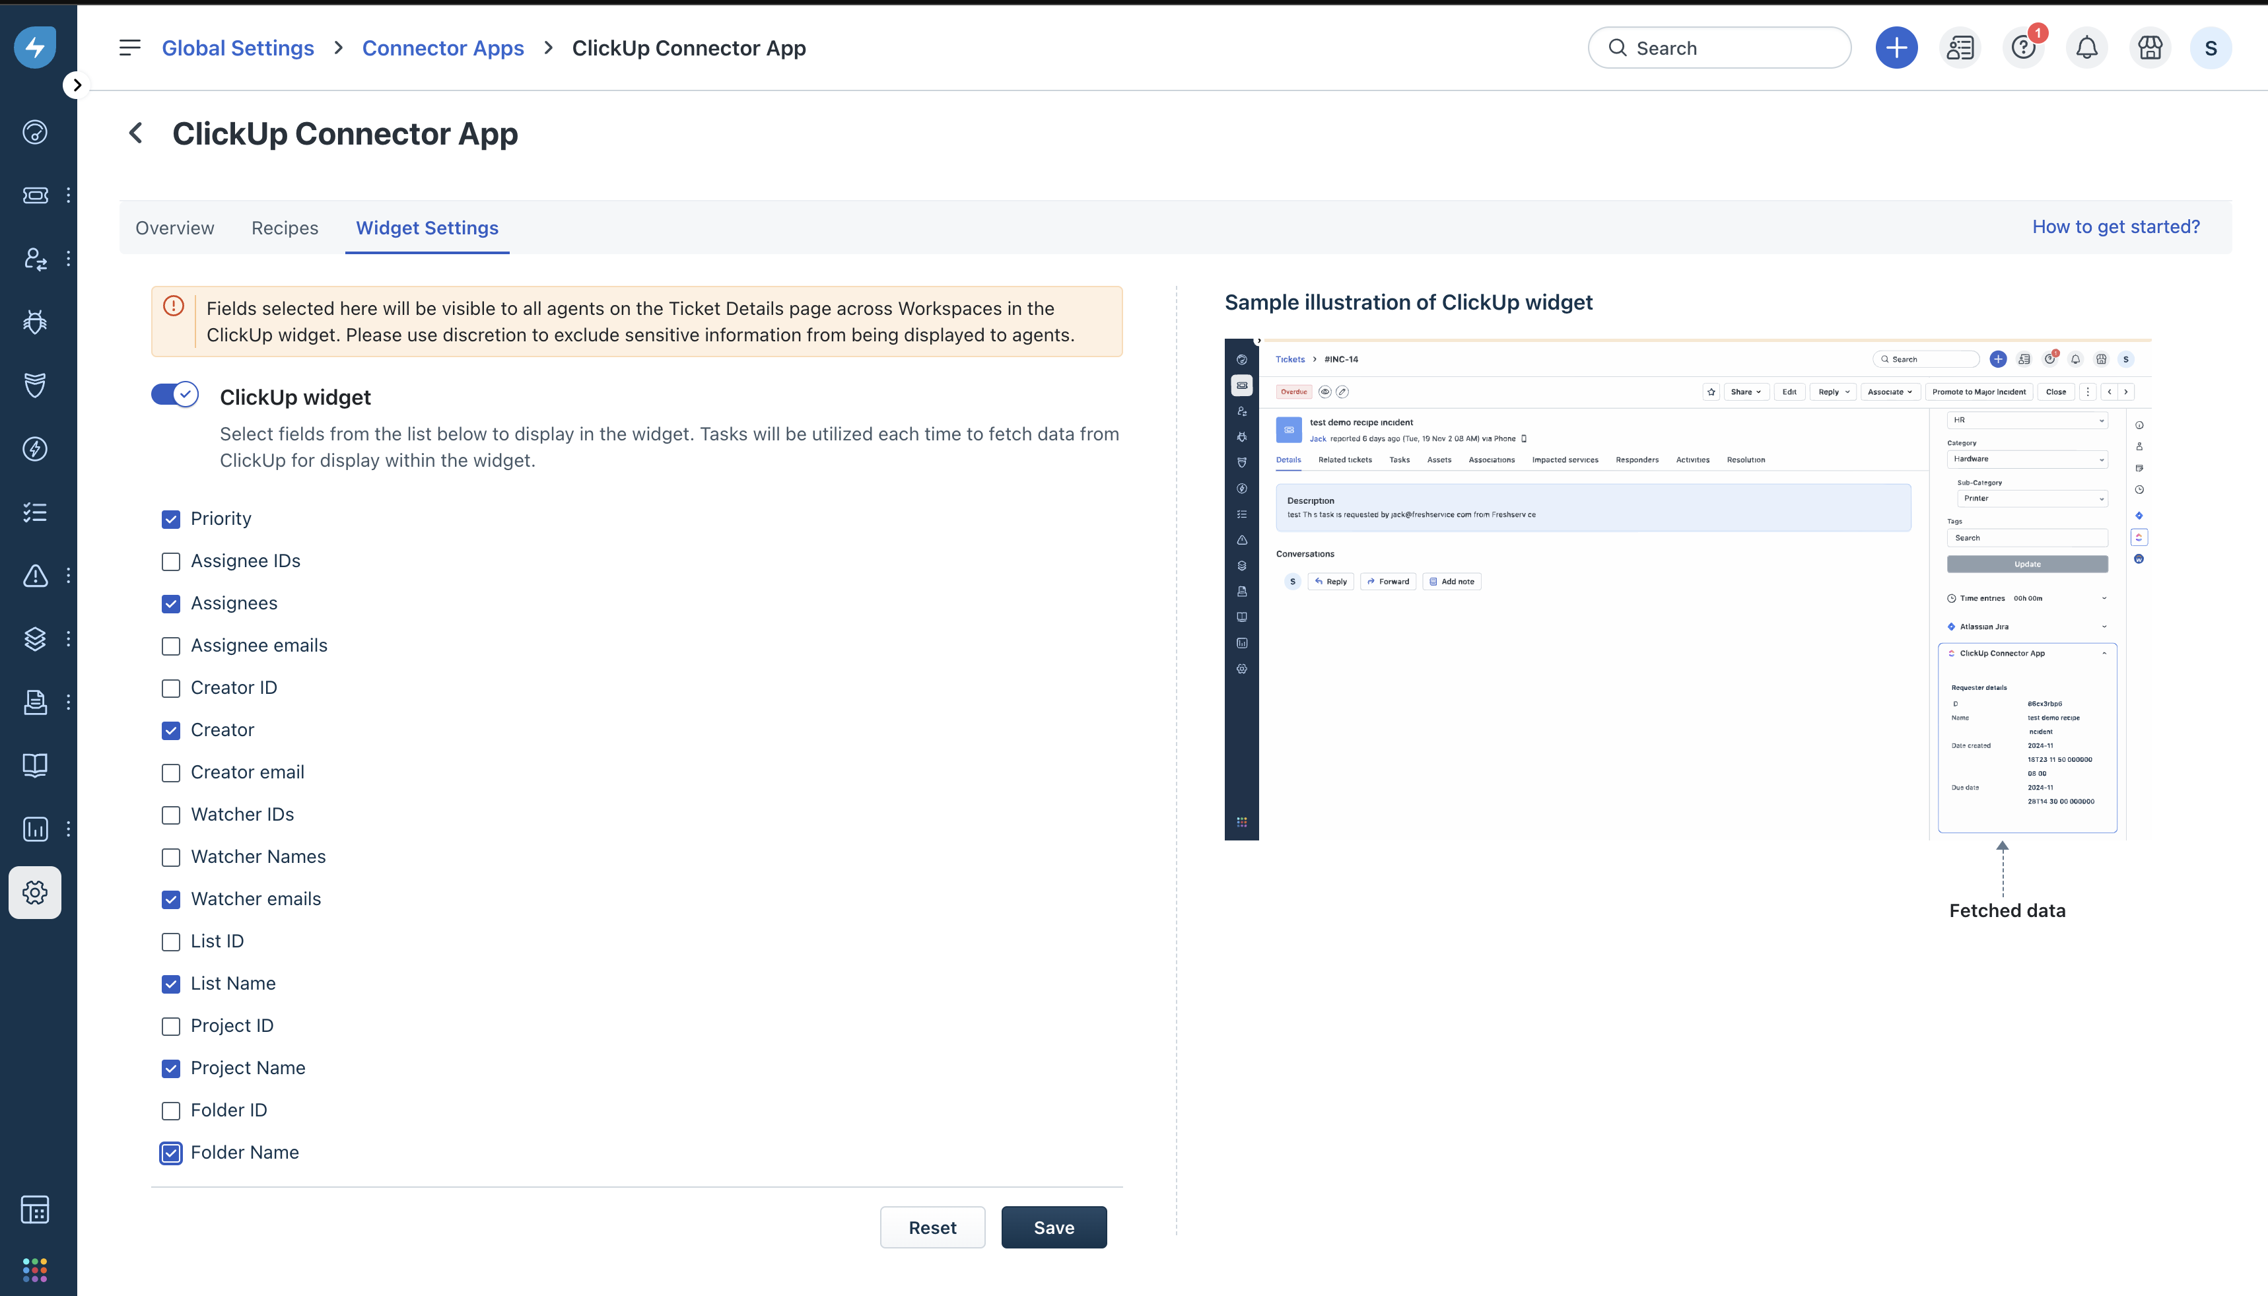This screenshot has height=1296, width=2268.
Task: Open the admin settings gear icon
Action: click(35, 892)
